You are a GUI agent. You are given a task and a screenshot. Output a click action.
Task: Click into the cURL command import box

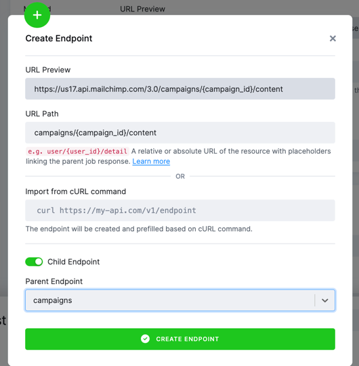click(x=180, y=210)
